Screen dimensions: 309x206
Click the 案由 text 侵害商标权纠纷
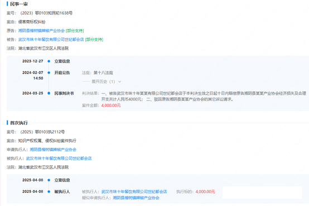[32, 22]
